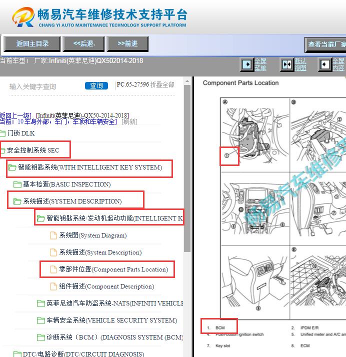Click the 全屏内容 layout icon

[324, 64]
